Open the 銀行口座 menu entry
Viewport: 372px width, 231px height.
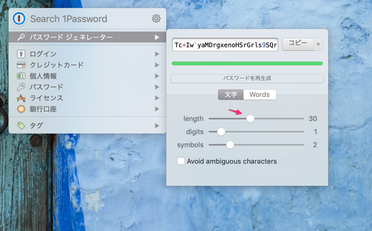coord(87,109)
